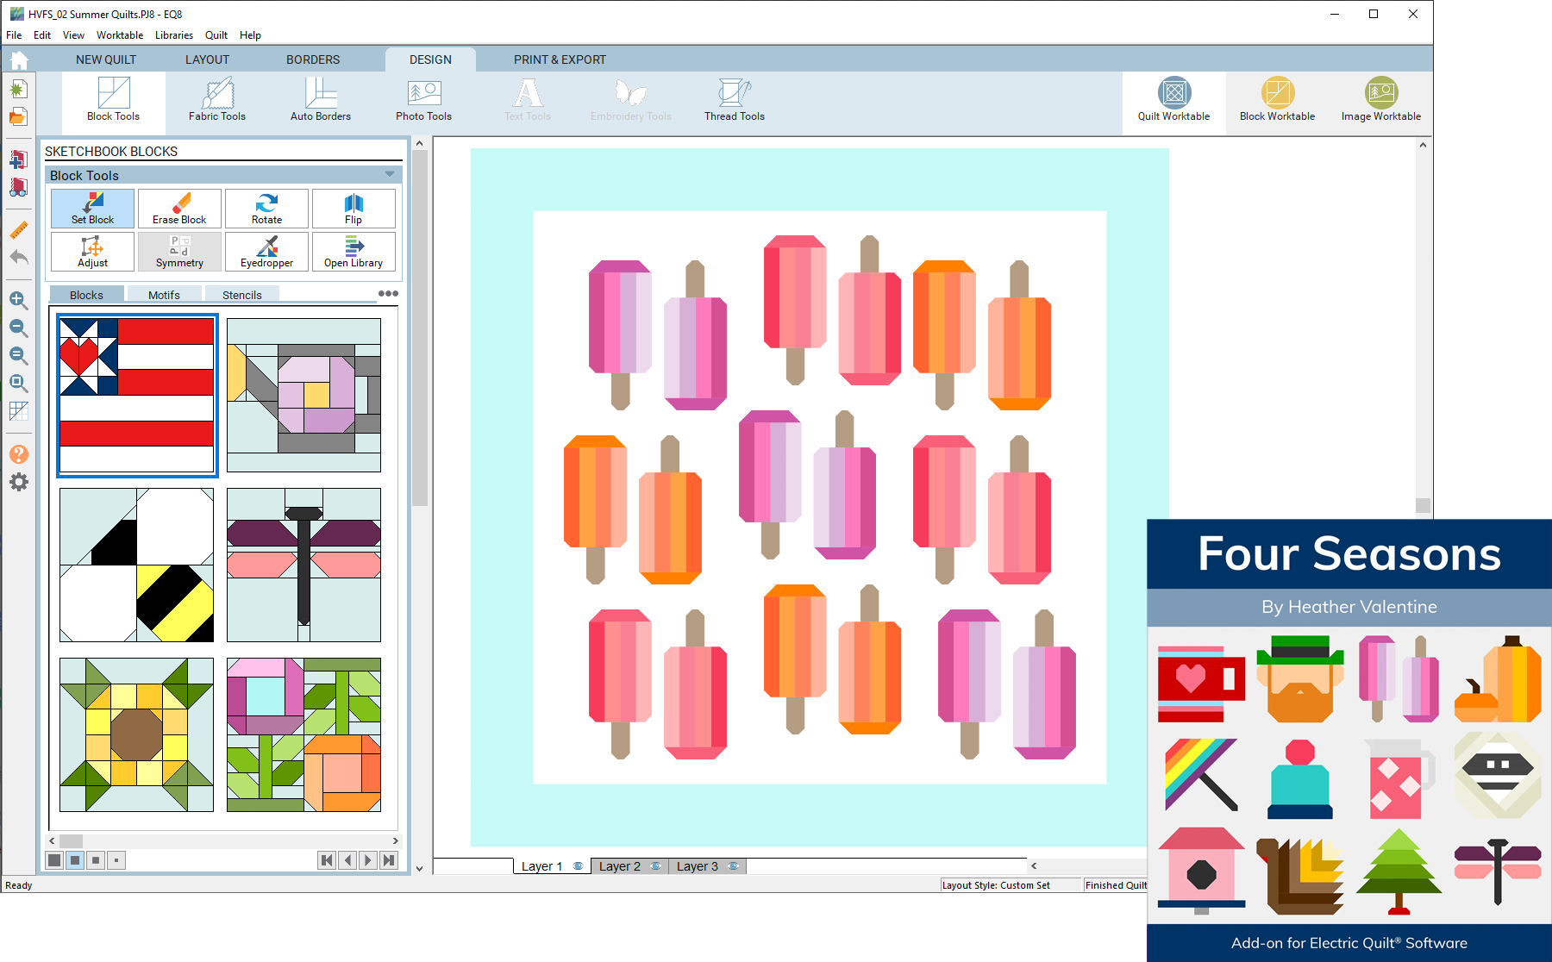Select the Erase Block tool
Image resolution: width=1552 pixels, height=962 pixels.
pos(179,209)
